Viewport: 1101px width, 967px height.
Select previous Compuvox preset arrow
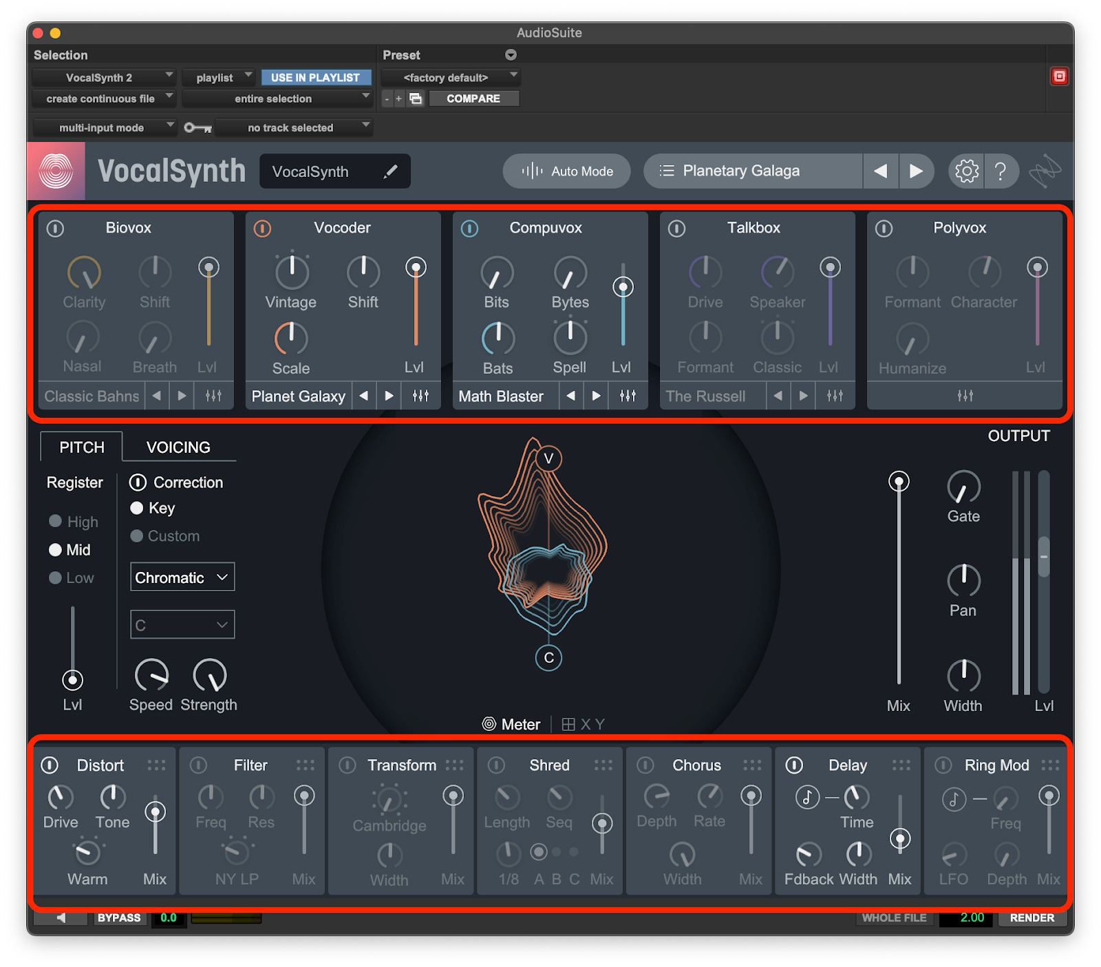[x=570, y=396]
